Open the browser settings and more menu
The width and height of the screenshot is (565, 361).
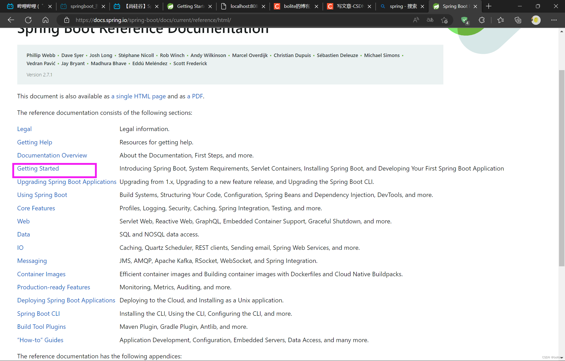554,20
